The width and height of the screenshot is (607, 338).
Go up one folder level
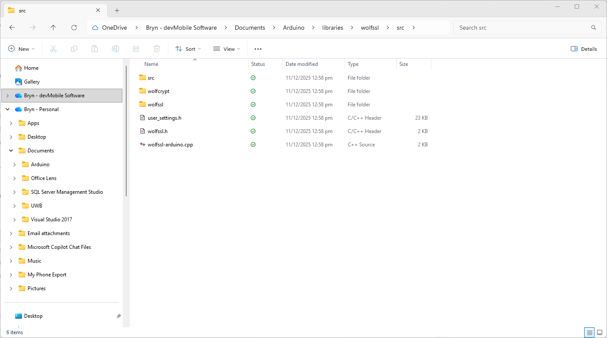point(53,28)
